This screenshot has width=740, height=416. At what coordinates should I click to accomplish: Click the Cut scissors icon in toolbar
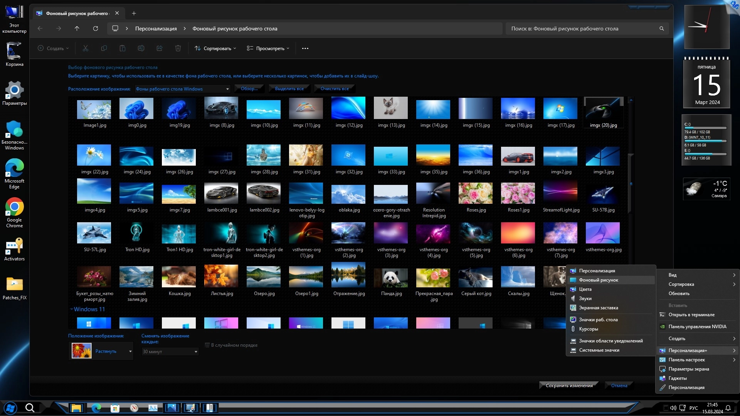tap(86, 49)
